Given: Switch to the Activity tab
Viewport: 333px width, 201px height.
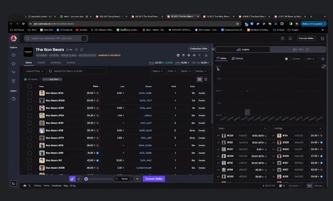Looking at the screenshot, I should tap(71, 63).
